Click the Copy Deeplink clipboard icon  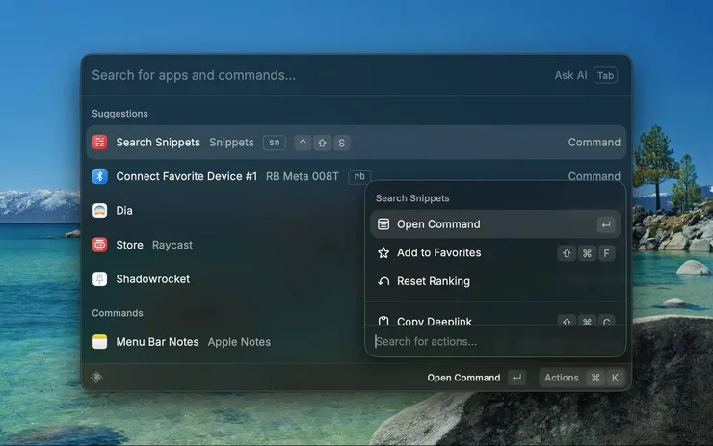pyautogui.click(x=383, y=321)
